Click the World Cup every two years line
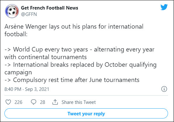174x122 pixels. pos(80,50)
